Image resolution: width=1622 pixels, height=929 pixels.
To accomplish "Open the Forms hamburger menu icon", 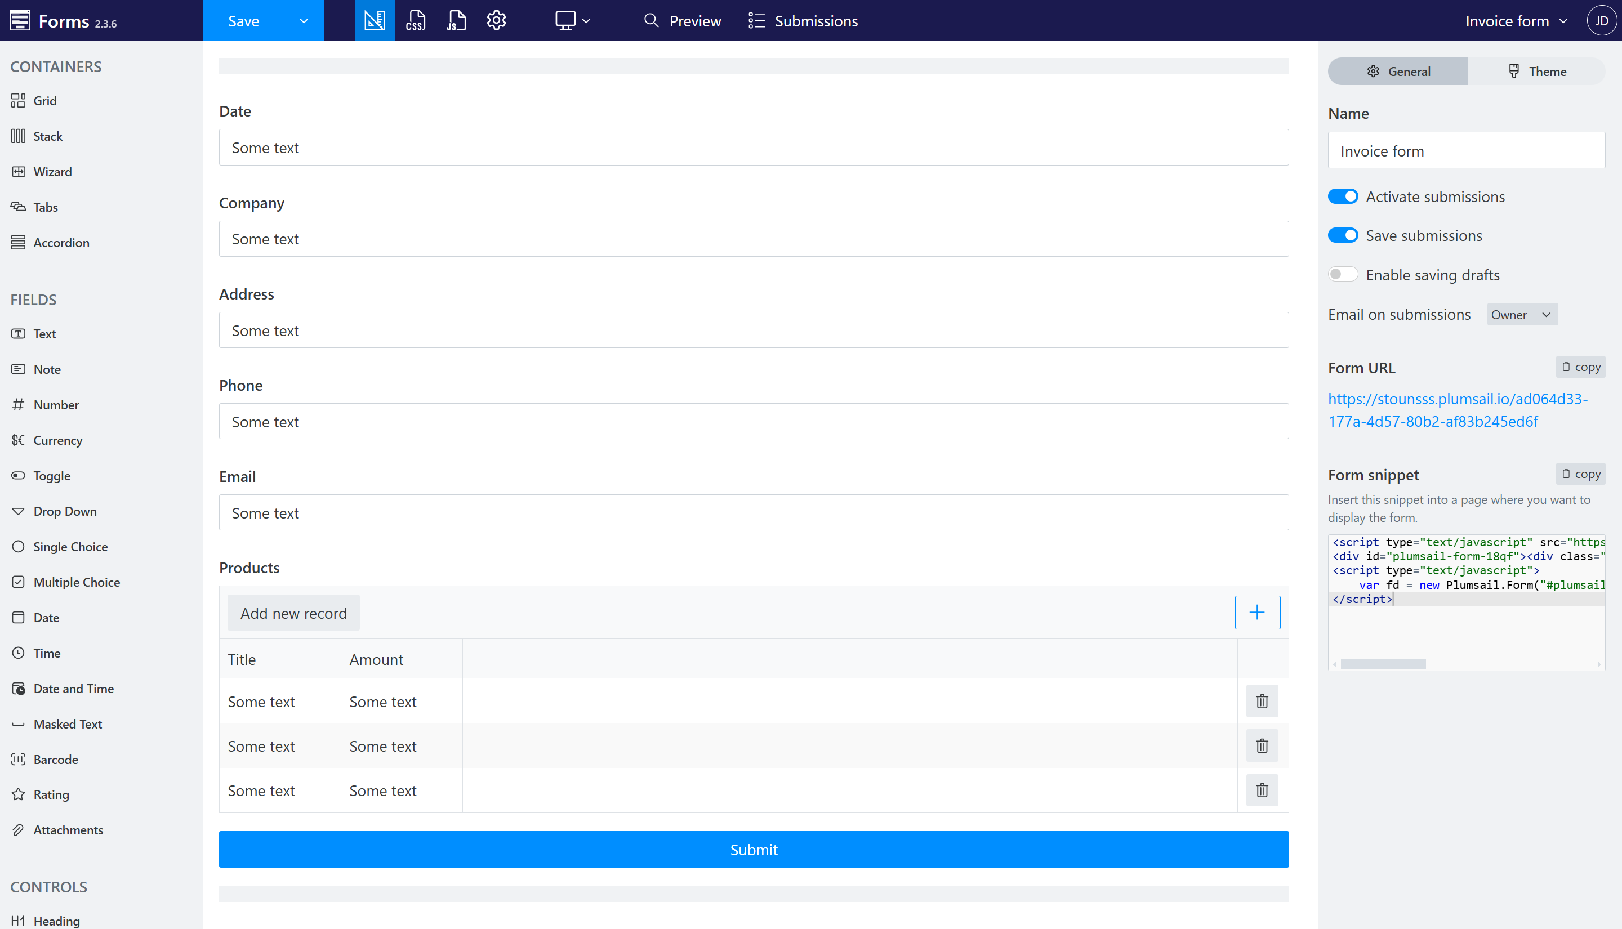I will tap(20, 20).
